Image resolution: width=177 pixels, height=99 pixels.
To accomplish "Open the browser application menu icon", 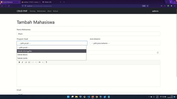I will 175,6.
